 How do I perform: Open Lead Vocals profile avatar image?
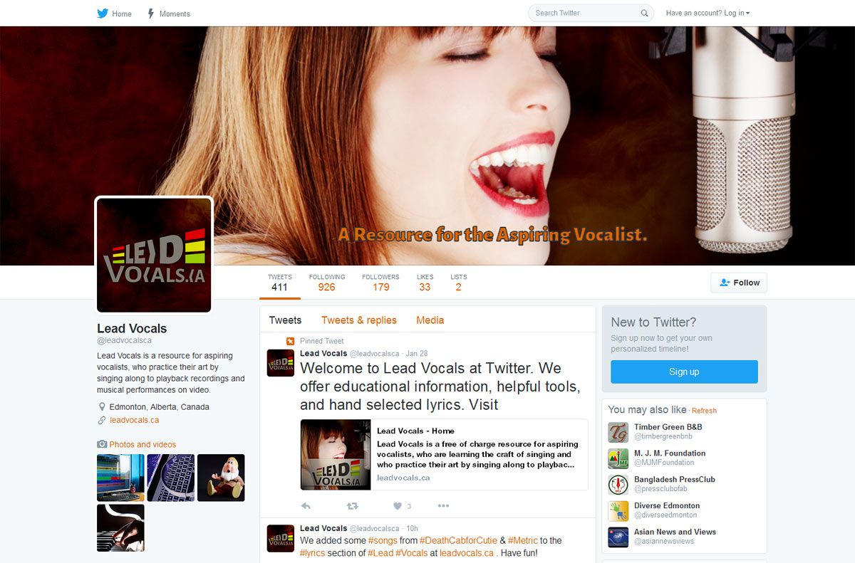154,255
